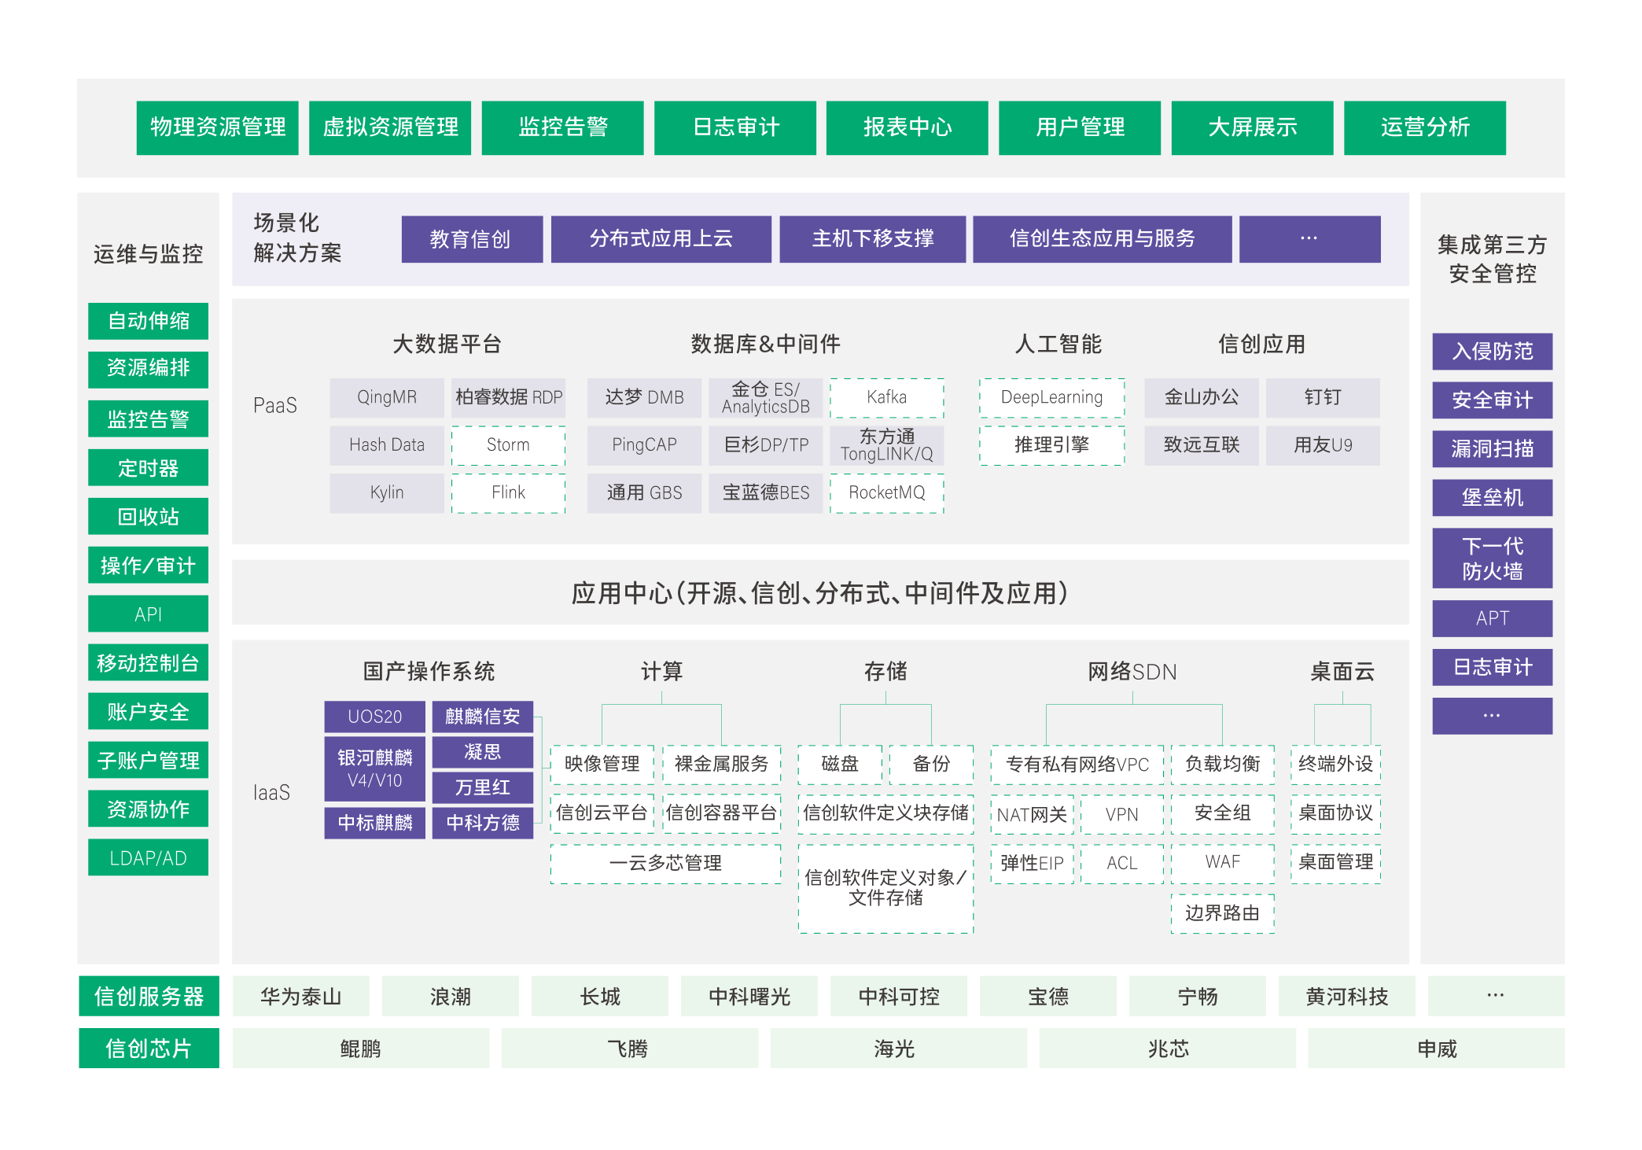Select the 裸金属服务 box
The height and width of the screenshot is (1150, 1642).
click(722, 765)
